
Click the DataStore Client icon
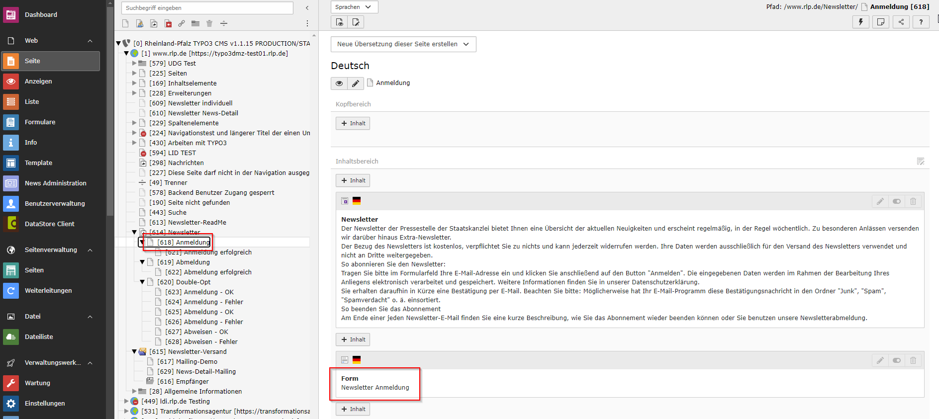(x=11, y=224)
